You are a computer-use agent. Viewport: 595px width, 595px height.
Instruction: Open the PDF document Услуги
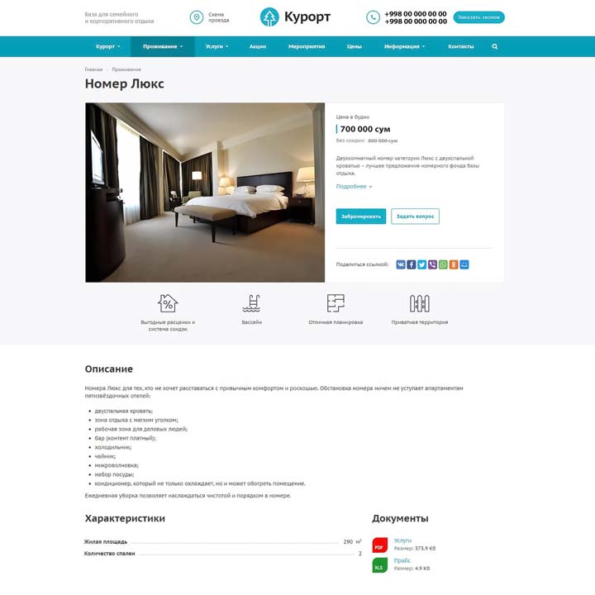coord(402,540)
